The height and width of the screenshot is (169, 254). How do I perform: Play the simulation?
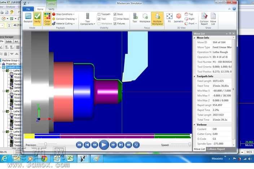click(104, 145)
